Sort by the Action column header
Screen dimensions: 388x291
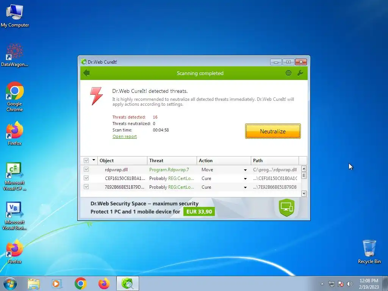coord(224,161)
